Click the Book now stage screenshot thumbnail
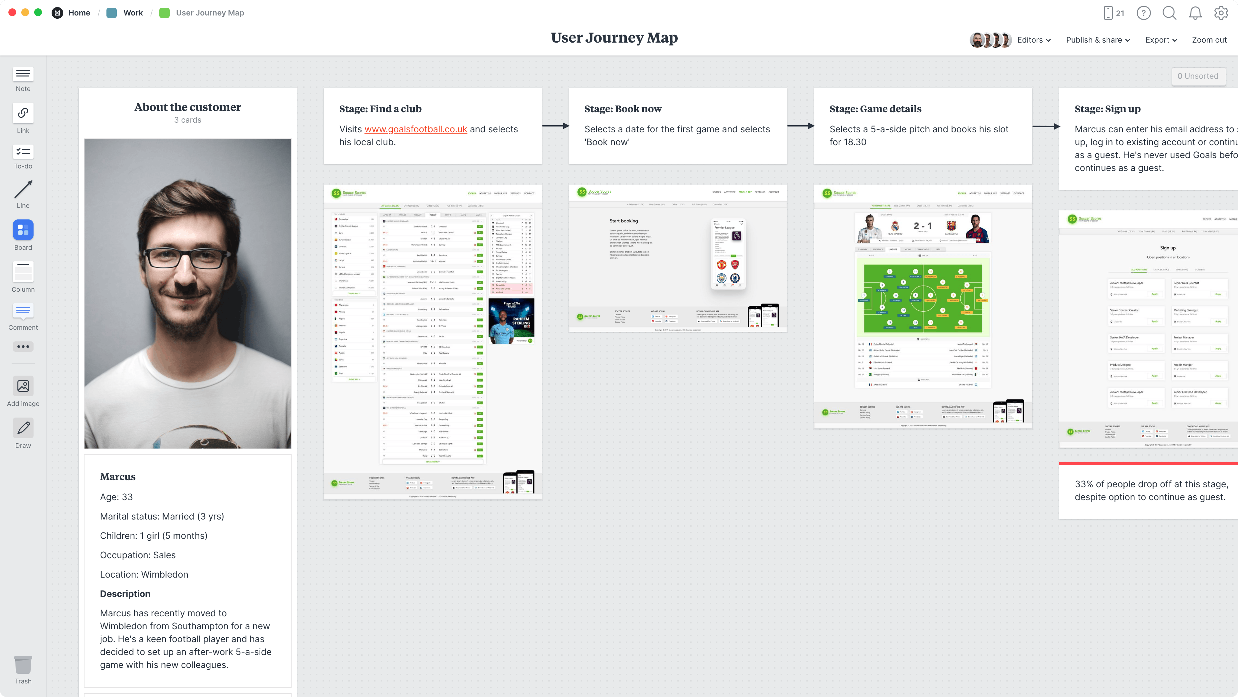Viewport: 1238px width, 697px height. coord(678,258)
